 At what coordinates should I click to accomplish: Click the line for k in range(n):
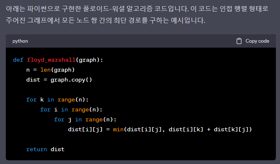tap(57, 100)
